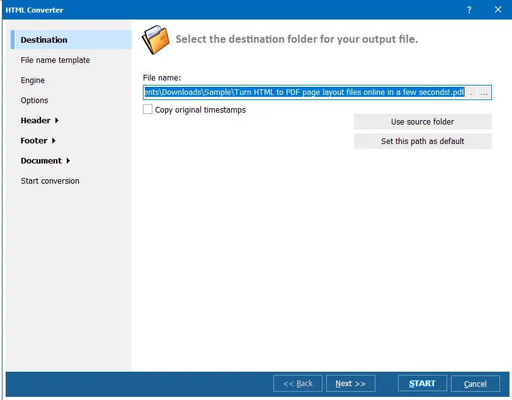Viewport: 512px width, 400px height.
Task: Open File name template page
Action: 55,60
